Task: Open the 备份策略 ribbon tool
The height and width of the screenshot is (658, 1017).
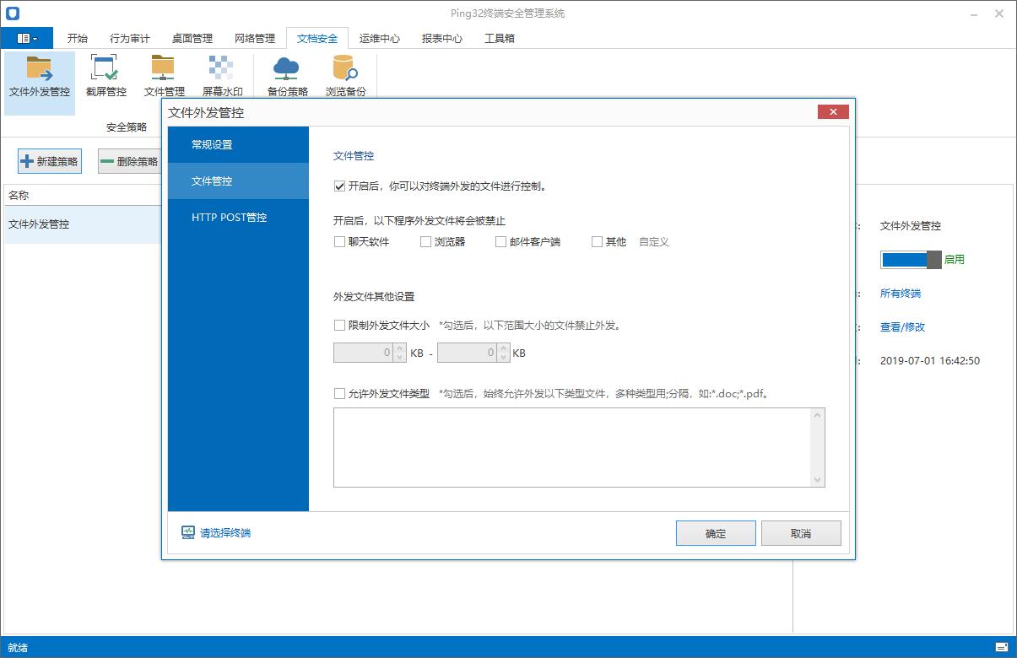Action: [x=288, y=77]
